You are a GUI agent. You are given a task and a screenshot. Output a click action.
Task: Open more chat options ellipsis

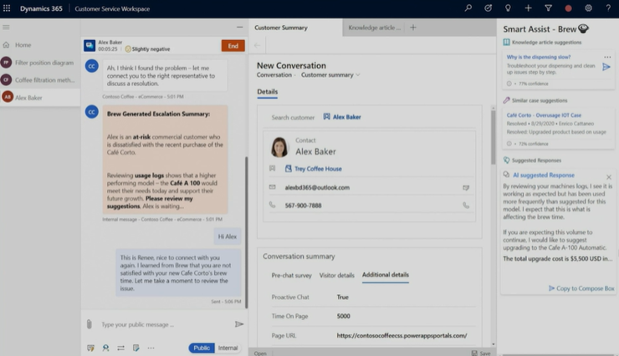pos(151,348)
